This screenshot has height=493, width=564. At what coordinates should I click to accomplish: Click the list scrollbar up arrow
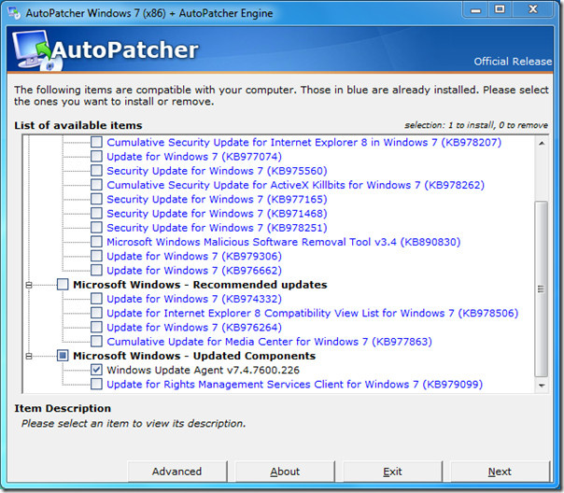pos(542,144)
